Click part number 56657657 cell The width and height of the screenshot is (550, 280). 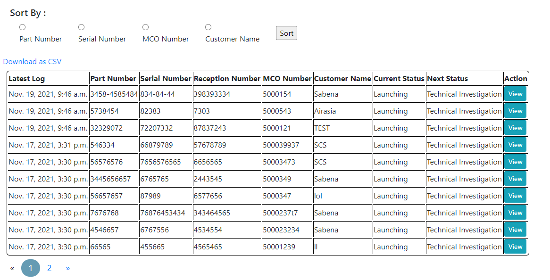click(114, 196)
